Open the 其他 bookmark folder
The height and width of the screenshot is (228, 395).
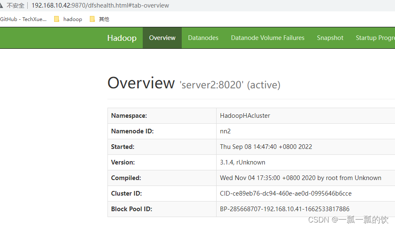click(99, 19)
